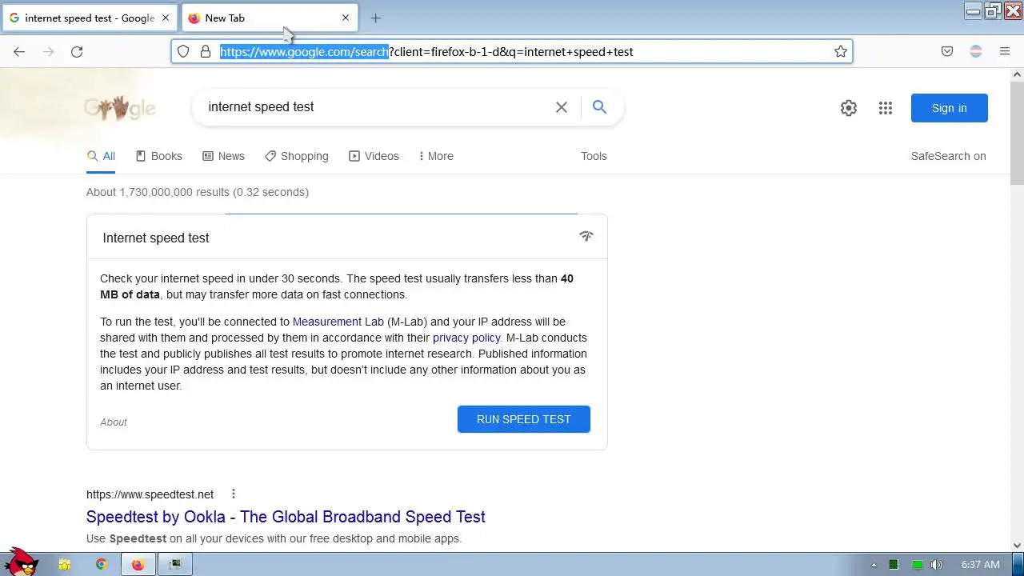Viewport: 1024px width, 576px height.
Task: Click the 6:37 AM taskbar clock
Action: point(980,565)
